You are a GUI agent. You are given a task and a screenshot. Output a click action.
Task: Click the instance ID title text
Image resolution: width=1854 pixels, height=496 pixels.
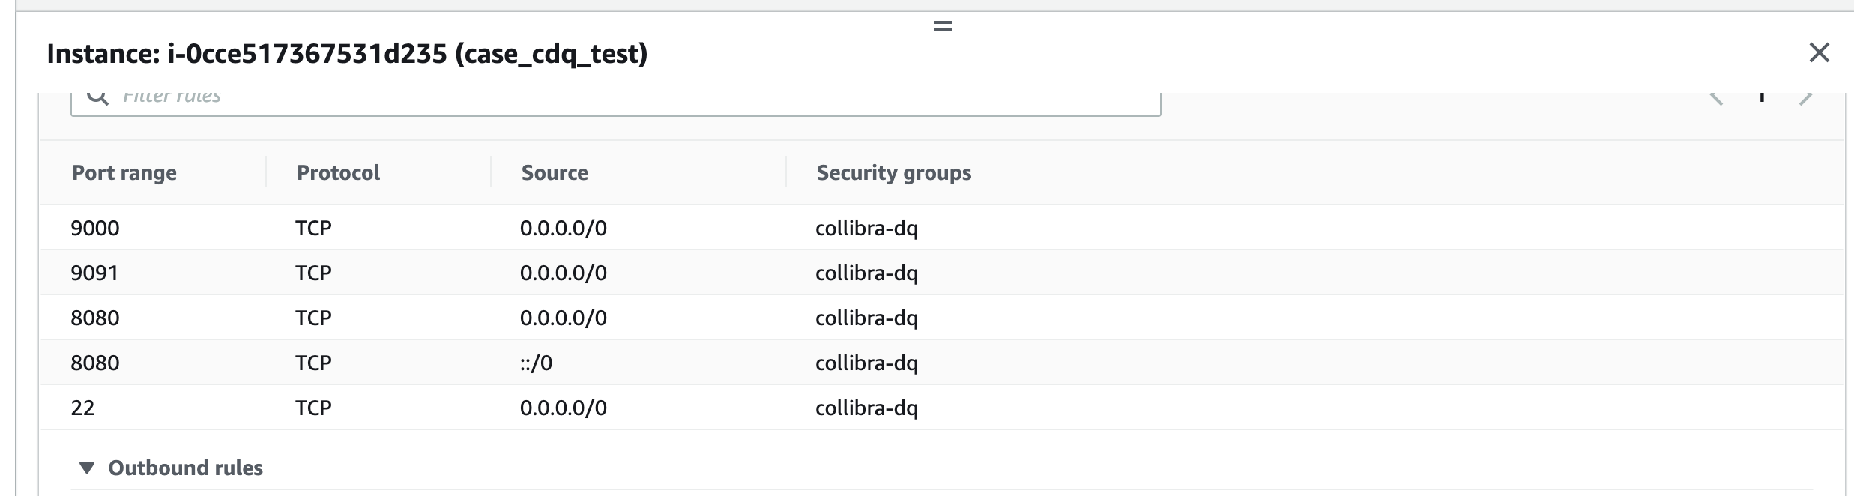[x=347, y=53]
